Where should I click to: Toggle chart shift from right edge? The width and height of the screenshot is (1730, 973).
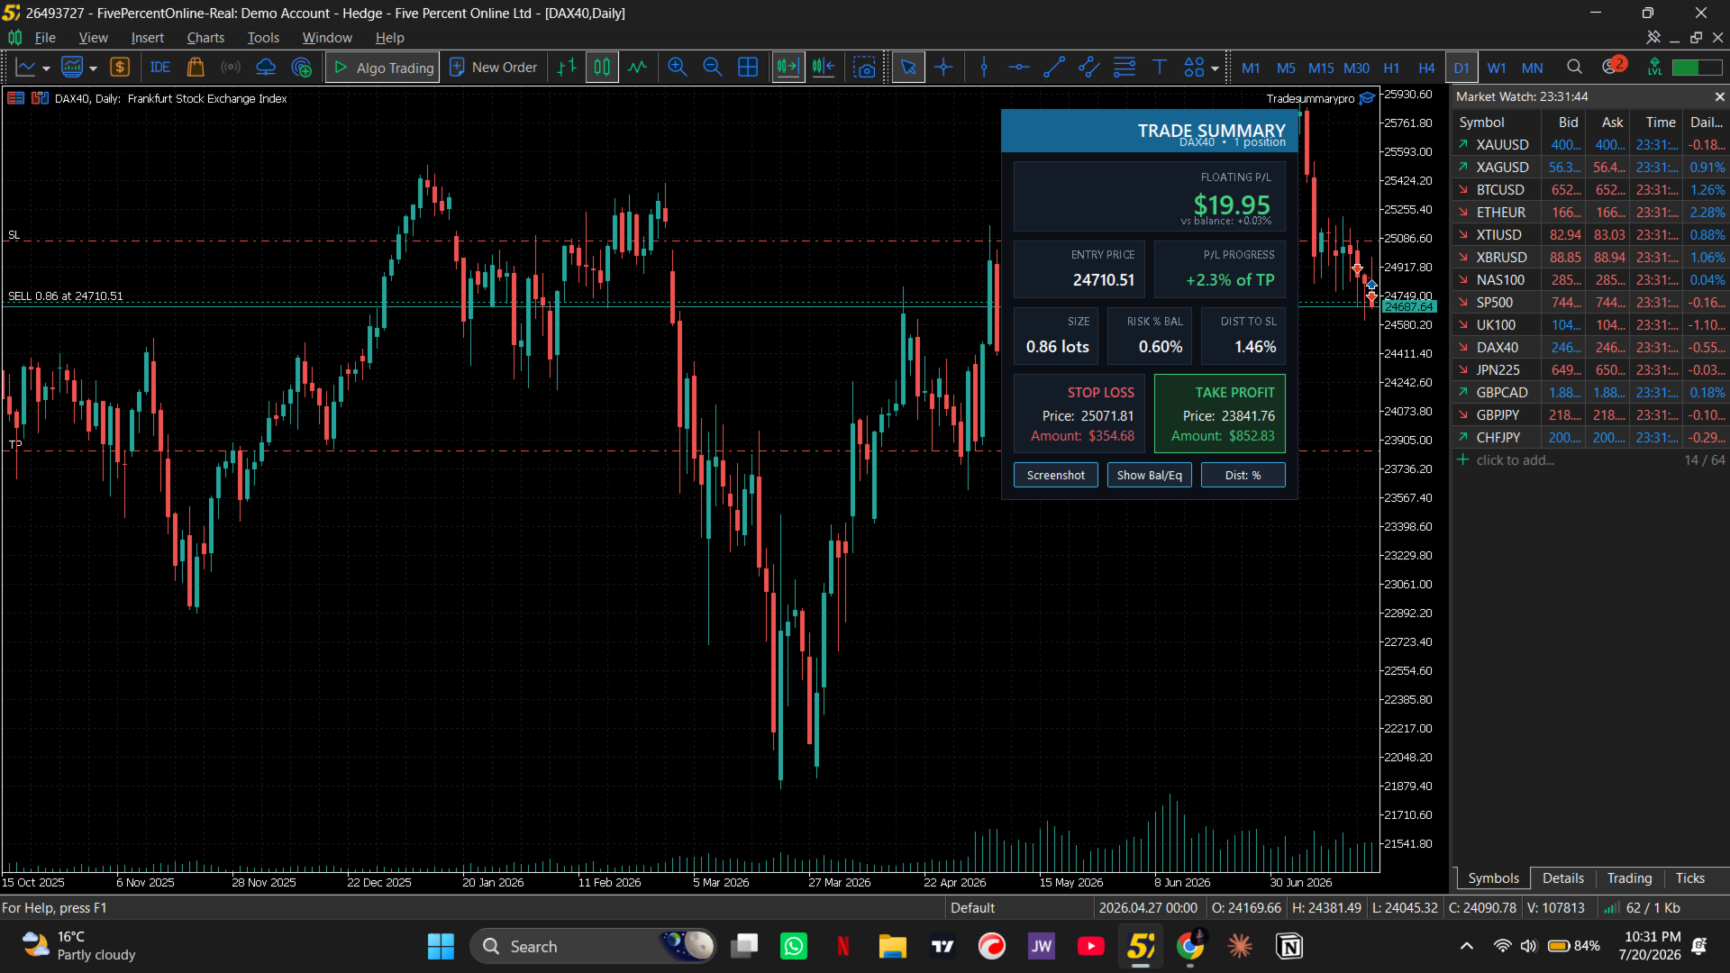824,68
